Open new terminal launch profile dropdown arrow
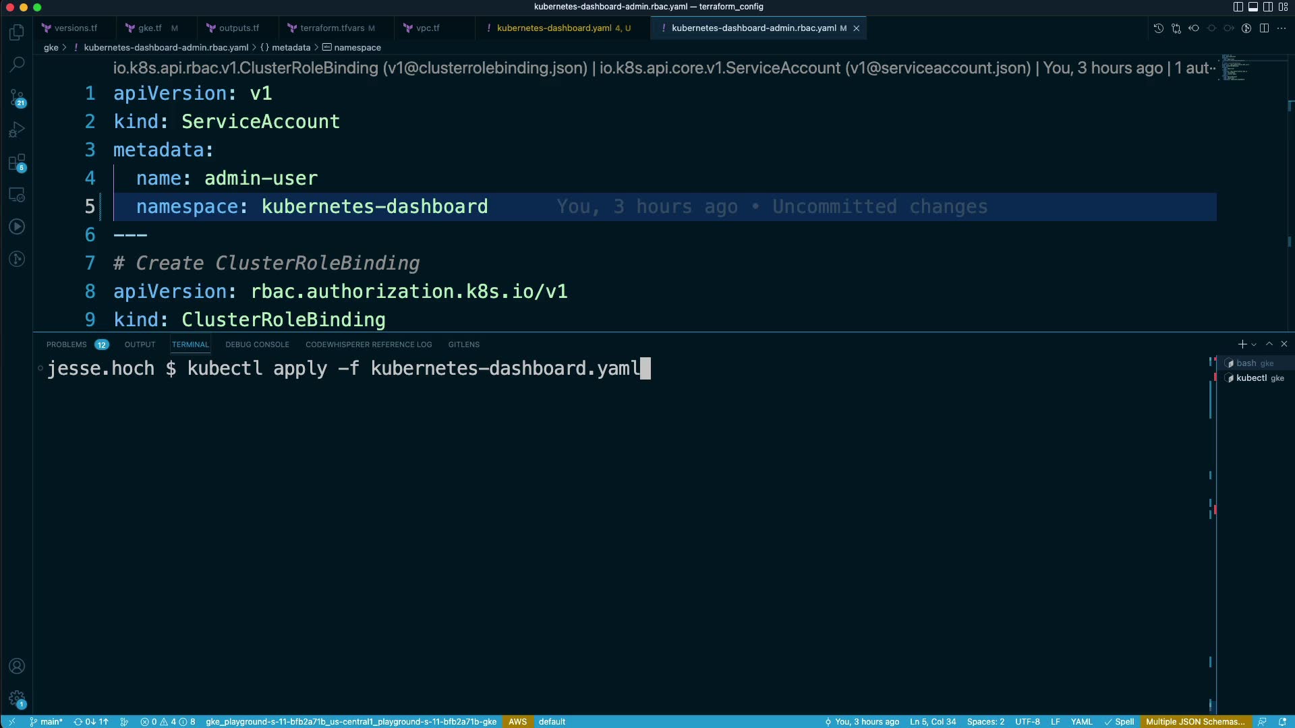Image resolution: width=1295 pixels, height=728 pixels. tap(1254, 344)
